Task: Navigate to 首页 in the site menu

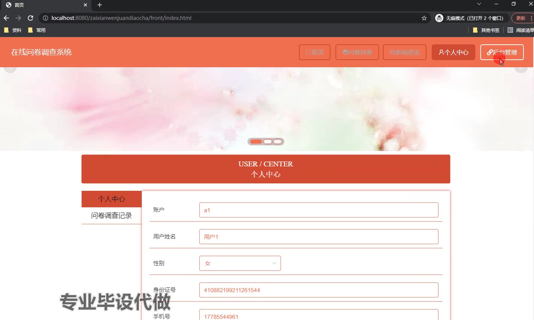Action: (x=315, y=52)
